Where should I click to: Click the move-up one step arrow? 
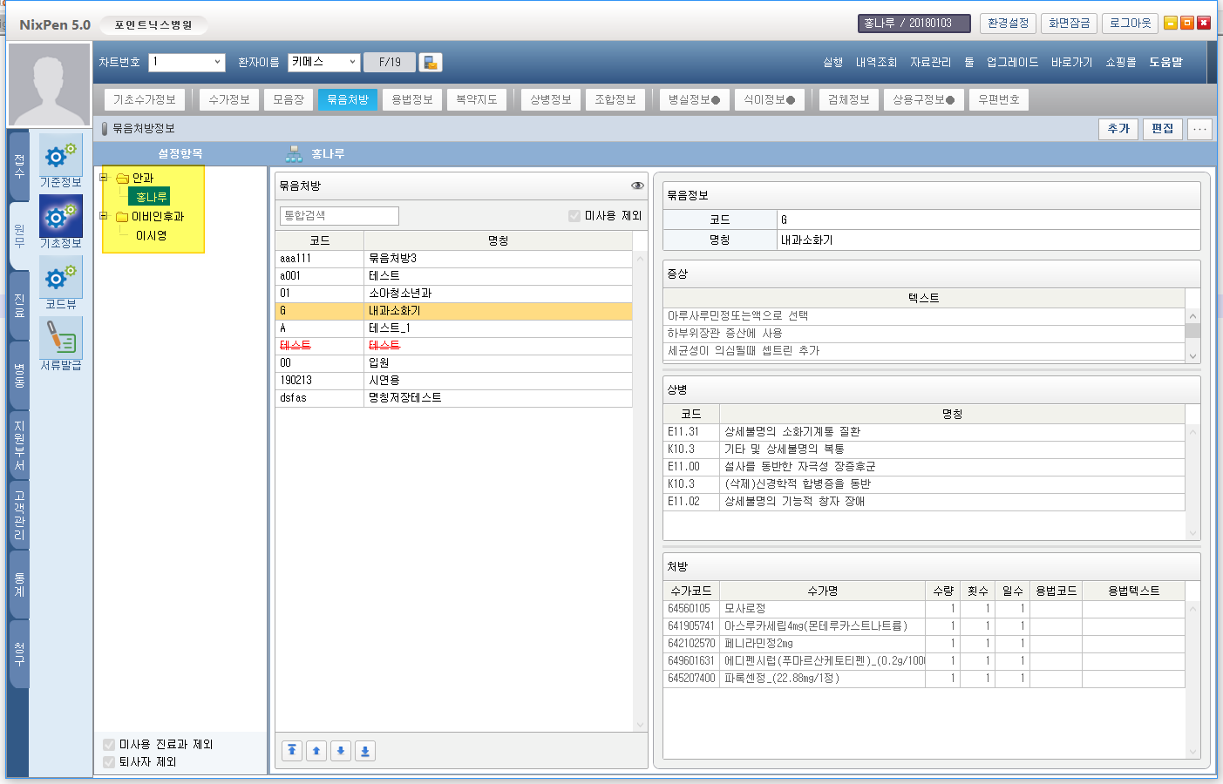(316, 751)
